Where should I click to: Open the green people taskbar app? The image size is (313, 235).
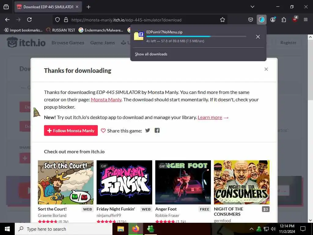point(150,229)
